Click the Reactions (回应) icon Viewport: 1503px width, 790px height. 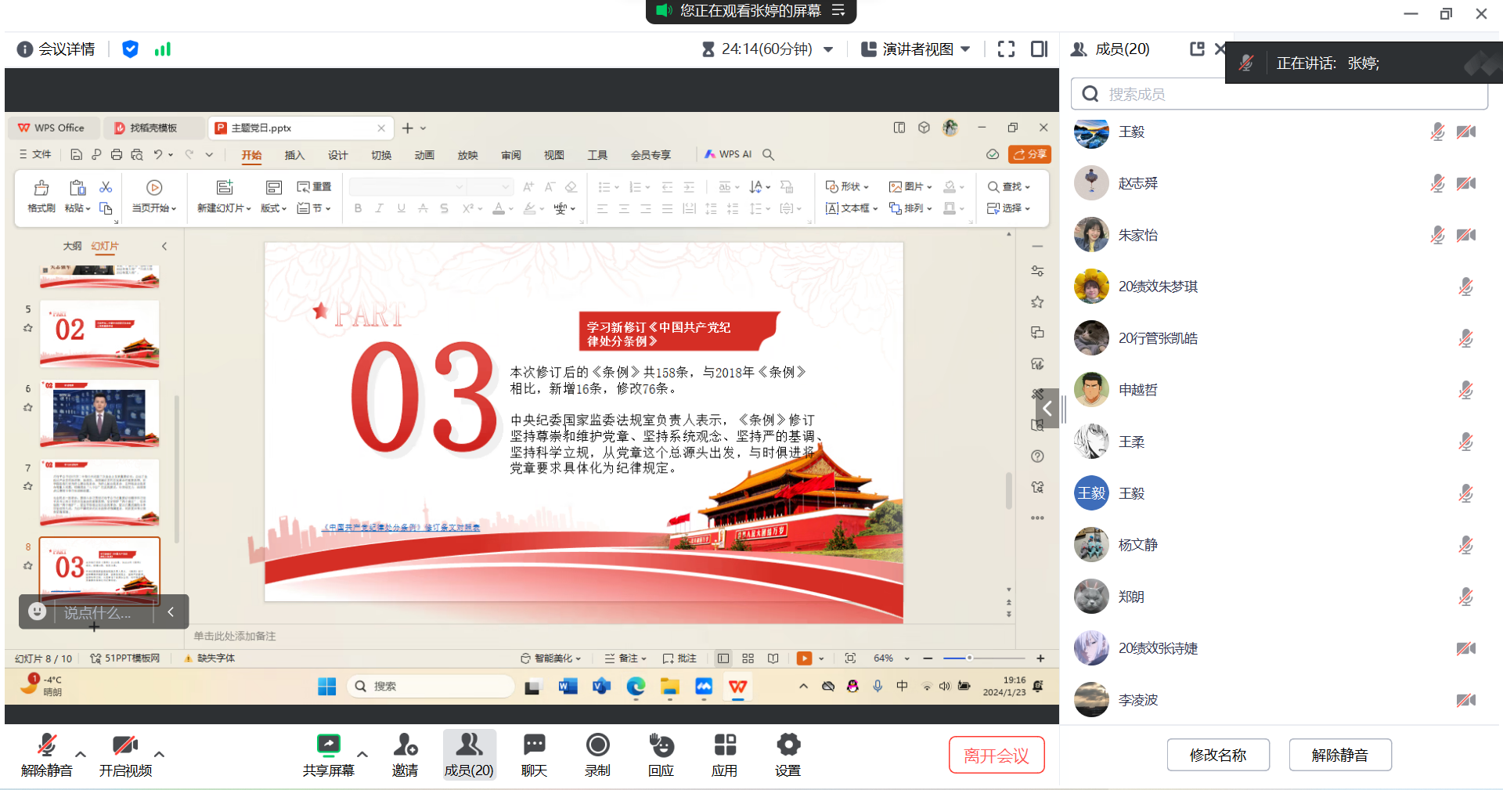661,746
